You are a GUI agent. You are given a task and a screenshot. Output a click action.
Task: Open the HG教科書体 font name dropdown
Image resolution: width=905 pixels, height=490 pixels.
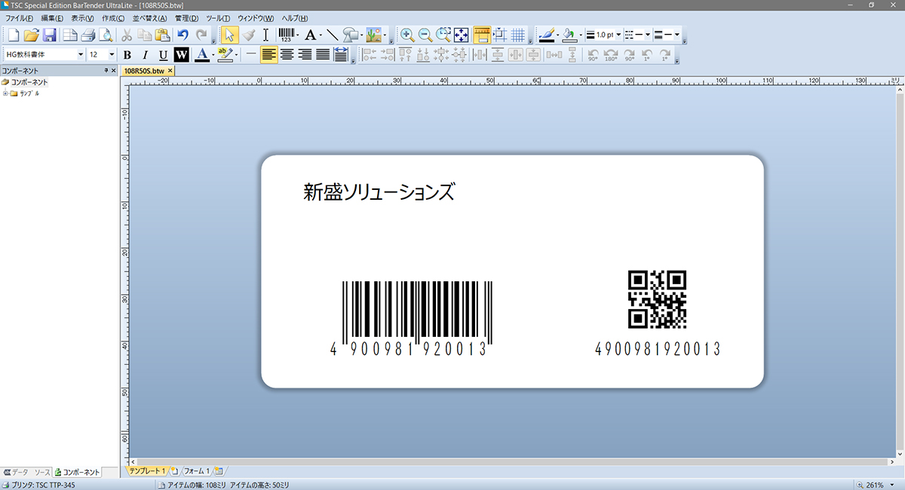81,54
